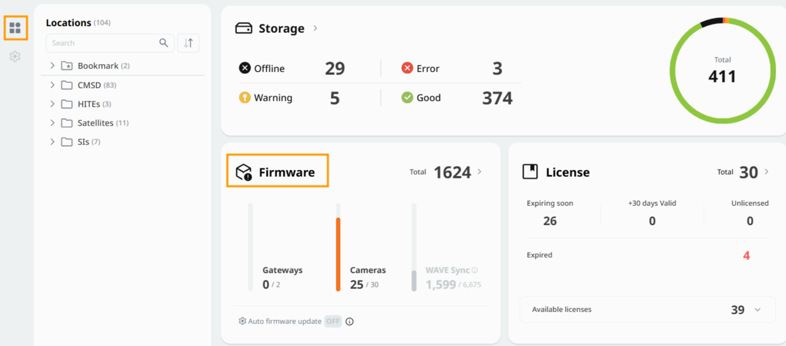Open Firmware details chevron next to 1624
786x346 pixels.
click(x=479, y=172)
